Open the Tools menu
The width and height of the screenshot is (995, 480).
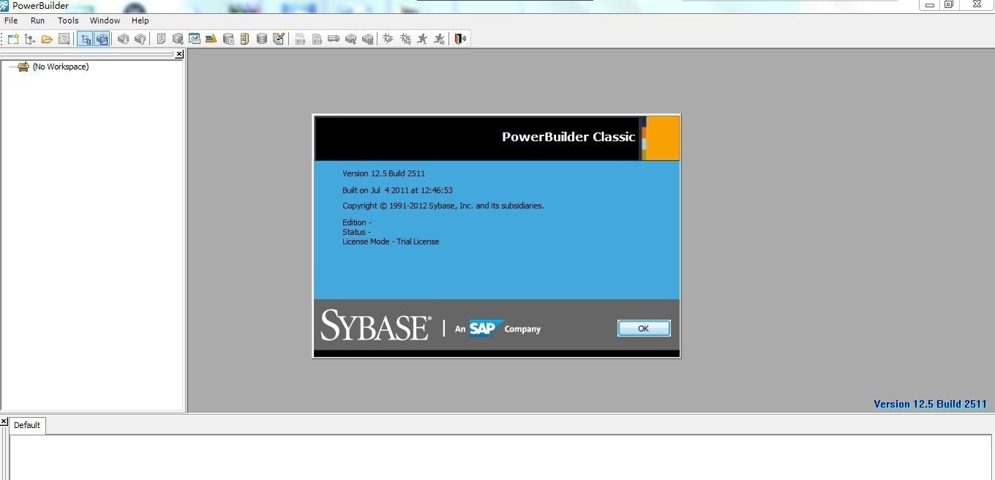(x=68, y=20)
